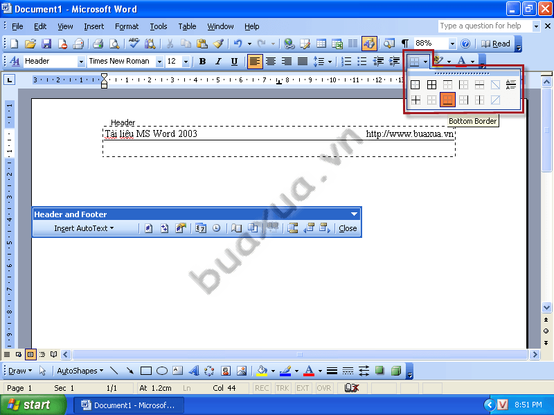The image size is (554, 415).
Task: Apply Left Border from borders palette
Action: pyautogui.click(x=463, y=84)
